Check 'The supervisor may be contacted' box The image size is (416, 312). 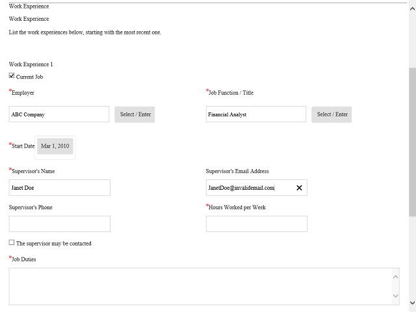click(x=12, y=242)
